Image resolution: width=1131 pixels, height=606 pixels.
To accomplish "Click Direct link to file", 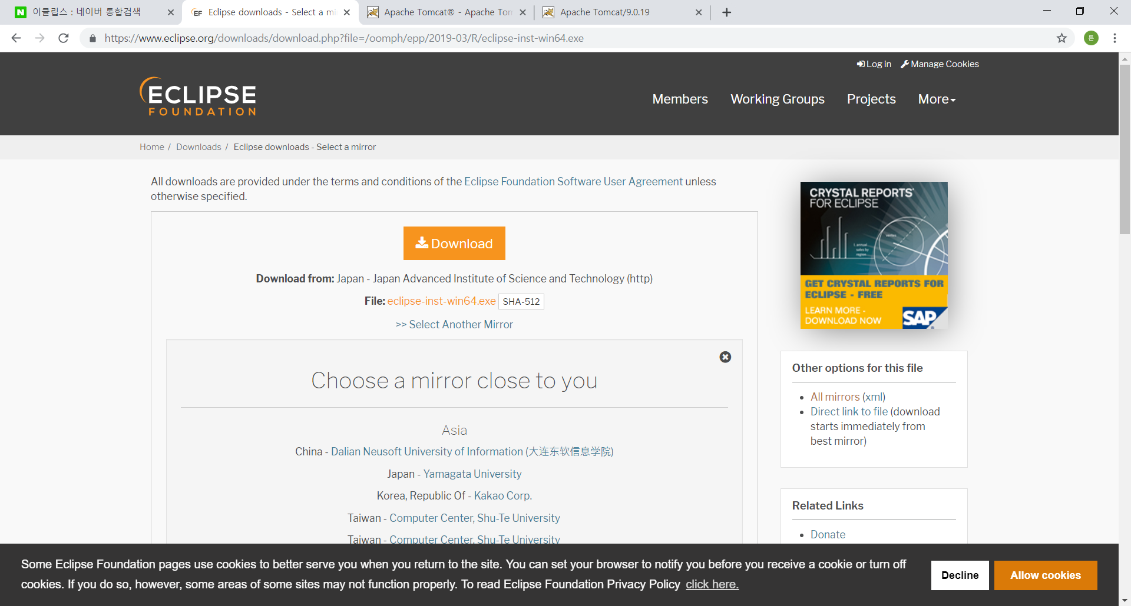I will pos(849,412).
